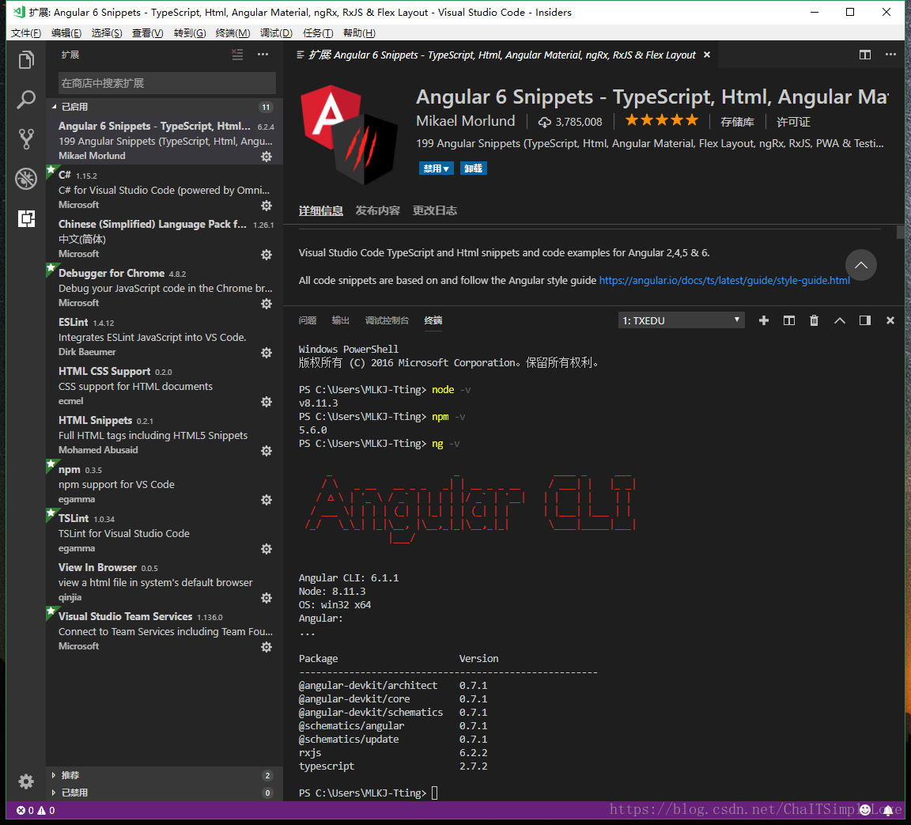Open the 禁用 disable dropdown button

437,168
